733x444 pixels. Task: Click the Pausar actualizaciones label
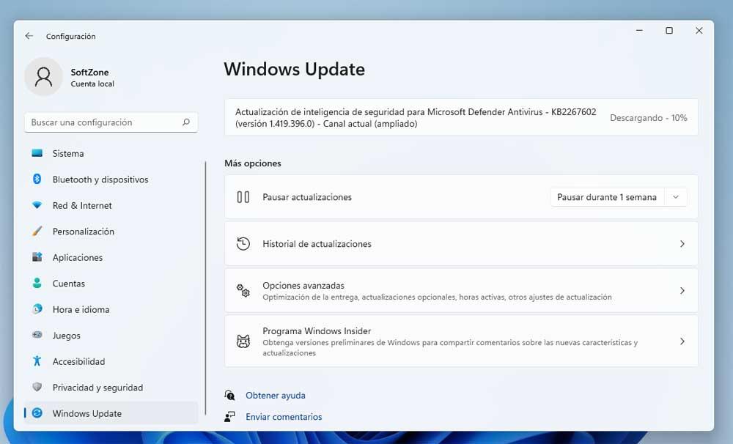307,197
